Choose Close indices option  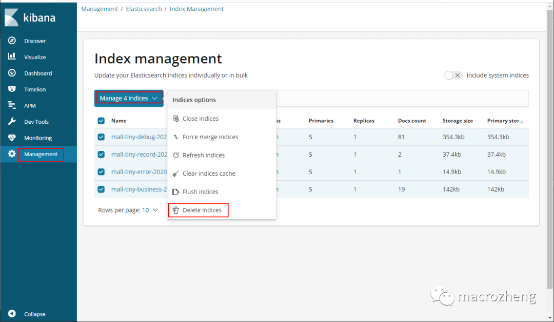pyautogui.click(x=222, y=119)
